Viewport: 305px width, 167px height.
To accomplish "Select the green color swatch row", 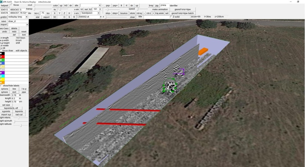I will click(14, 60).
